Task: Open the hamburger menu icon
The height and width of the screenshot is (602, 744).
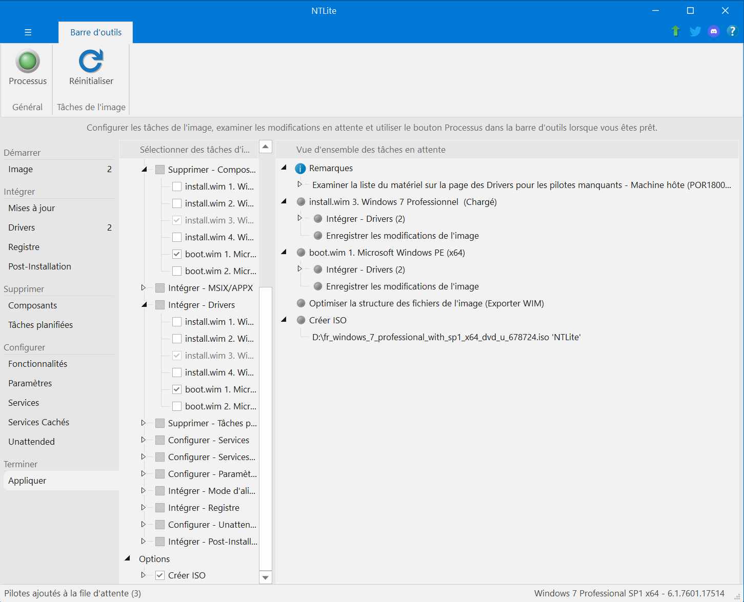Action: (28, 32)
